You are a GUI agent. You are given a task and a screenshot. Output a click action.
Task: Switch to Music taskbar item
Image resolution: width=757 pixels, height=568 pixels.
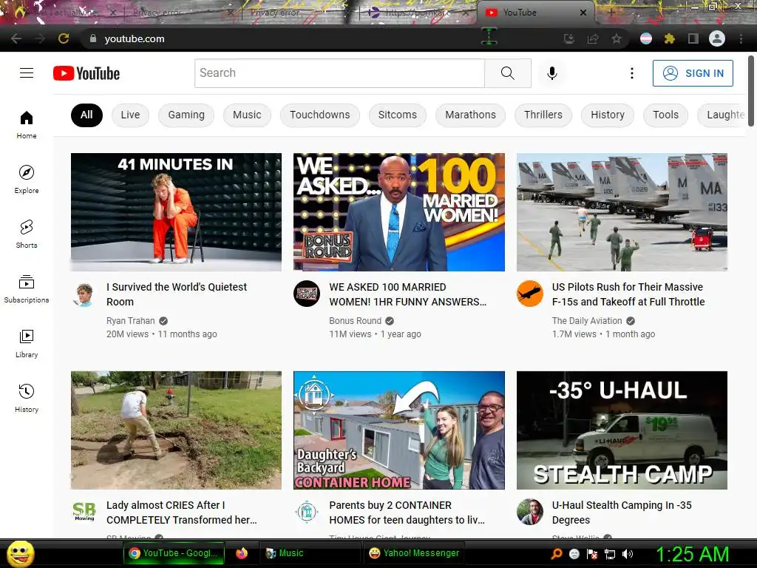pos(309,553)
